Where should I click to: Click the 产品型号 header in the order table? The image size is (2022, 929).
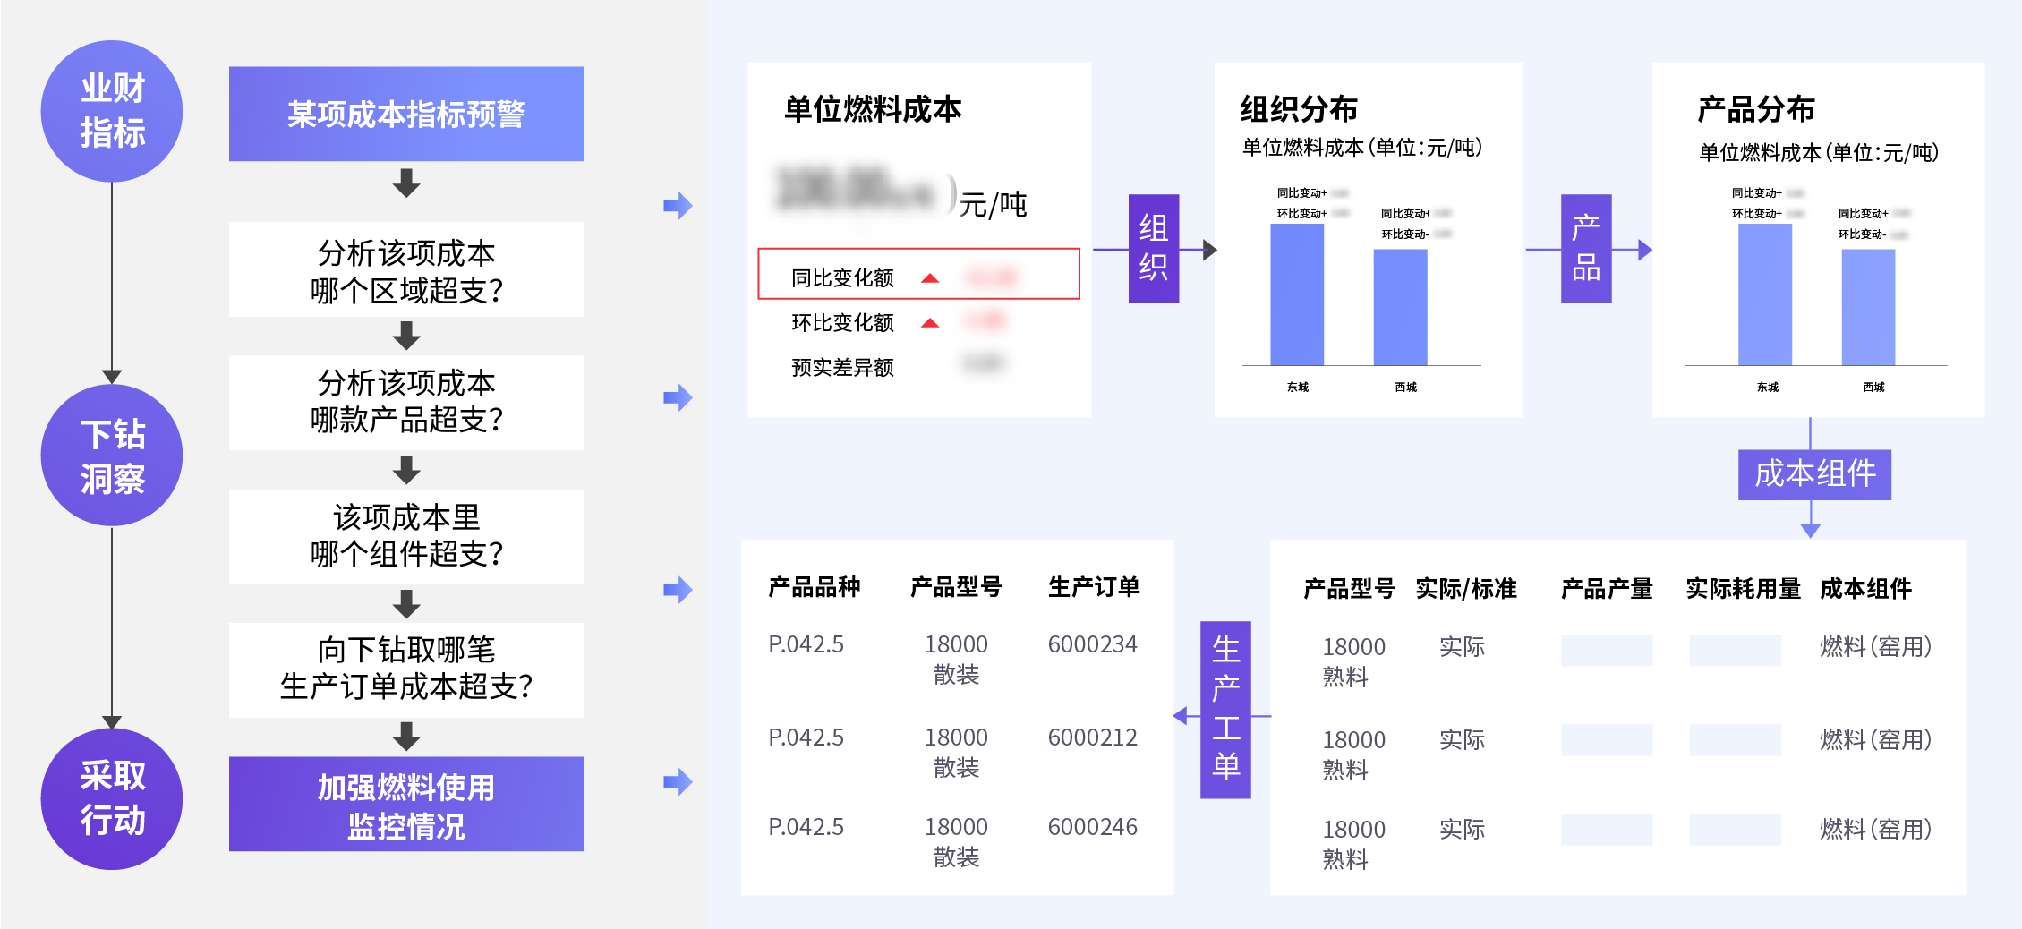956,587
